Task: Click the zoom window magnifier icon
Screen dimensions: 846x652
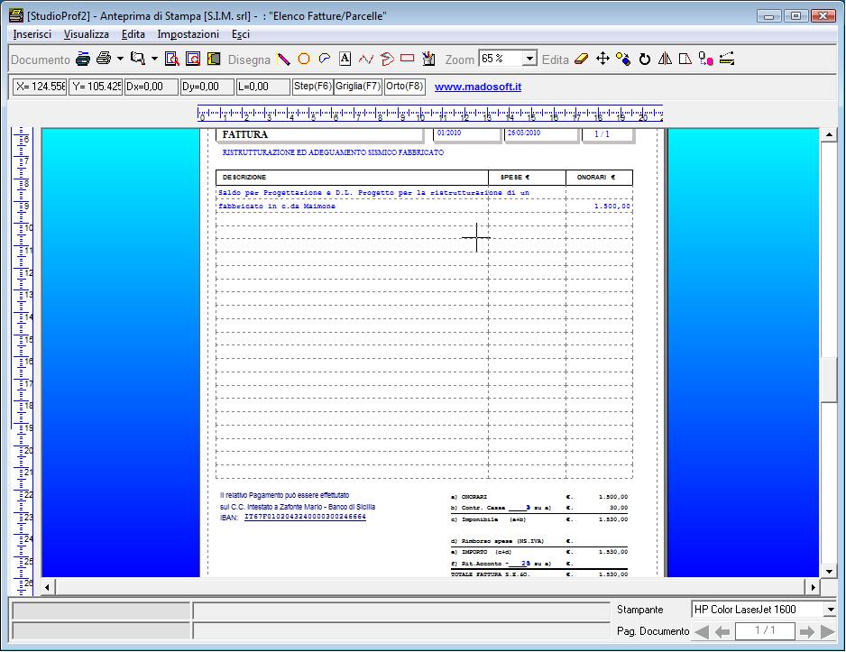Action: [x=138, y=59]
